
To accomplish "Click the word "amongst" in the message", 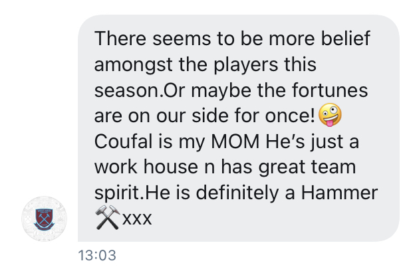I will point(133,65).
